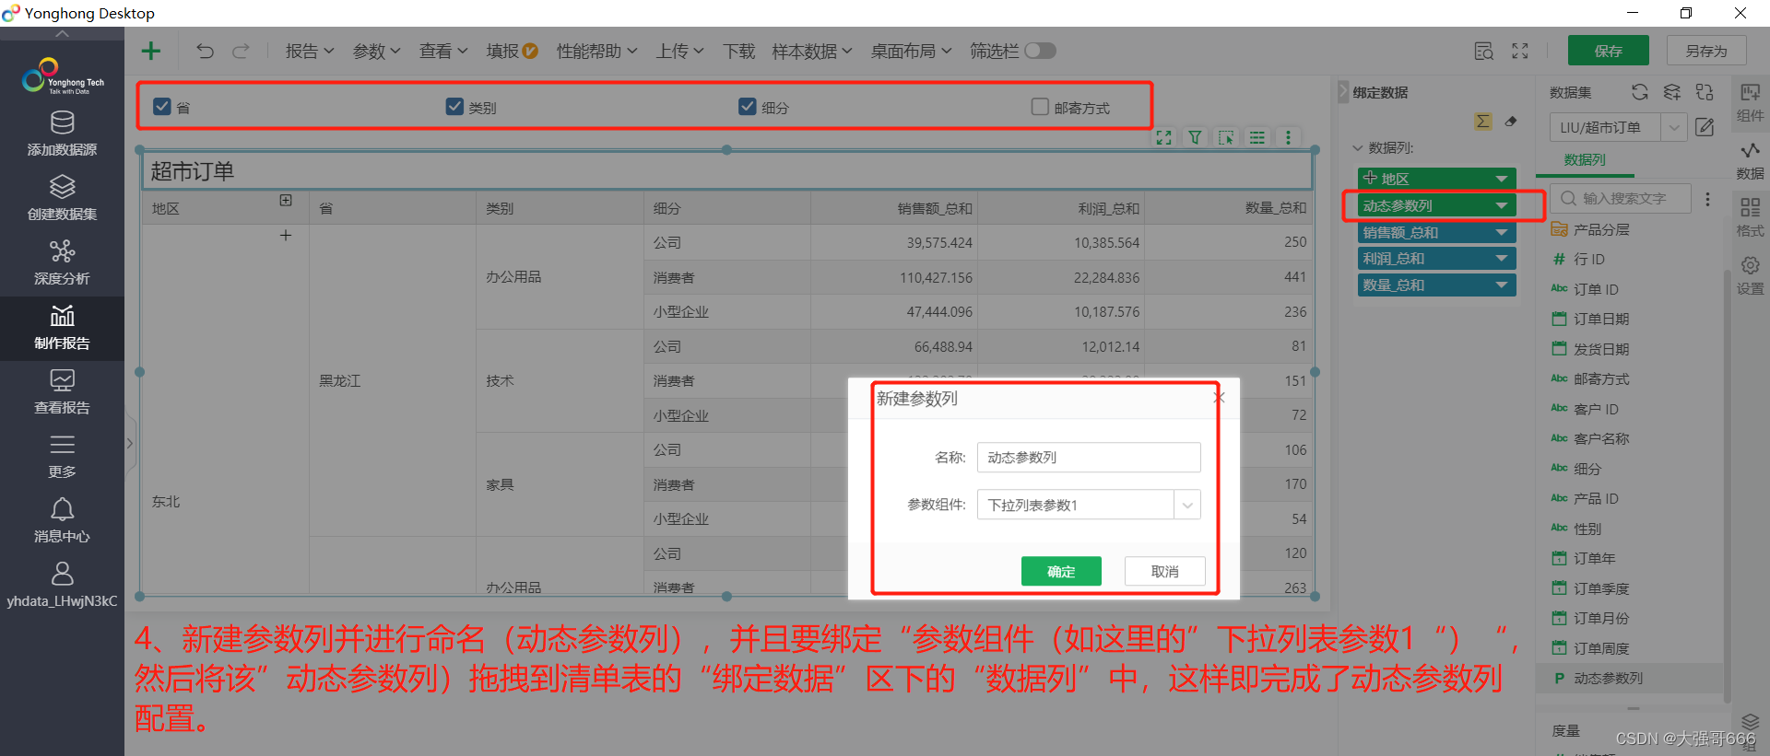Open the 地区 field dropdown arrow
The height and width of the screenshot is (756, 1770).
click(x=1501, y=179)
